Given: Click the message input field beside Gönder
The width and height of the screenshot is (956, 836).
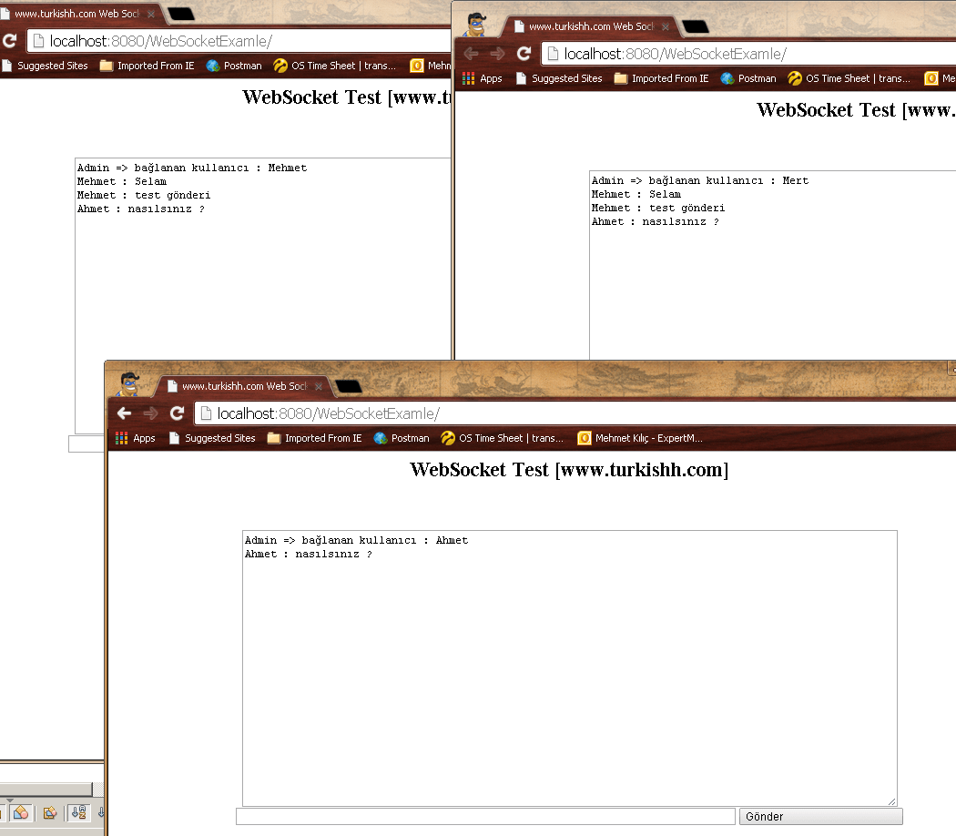Looking at the screenshot, I should 485,817.
